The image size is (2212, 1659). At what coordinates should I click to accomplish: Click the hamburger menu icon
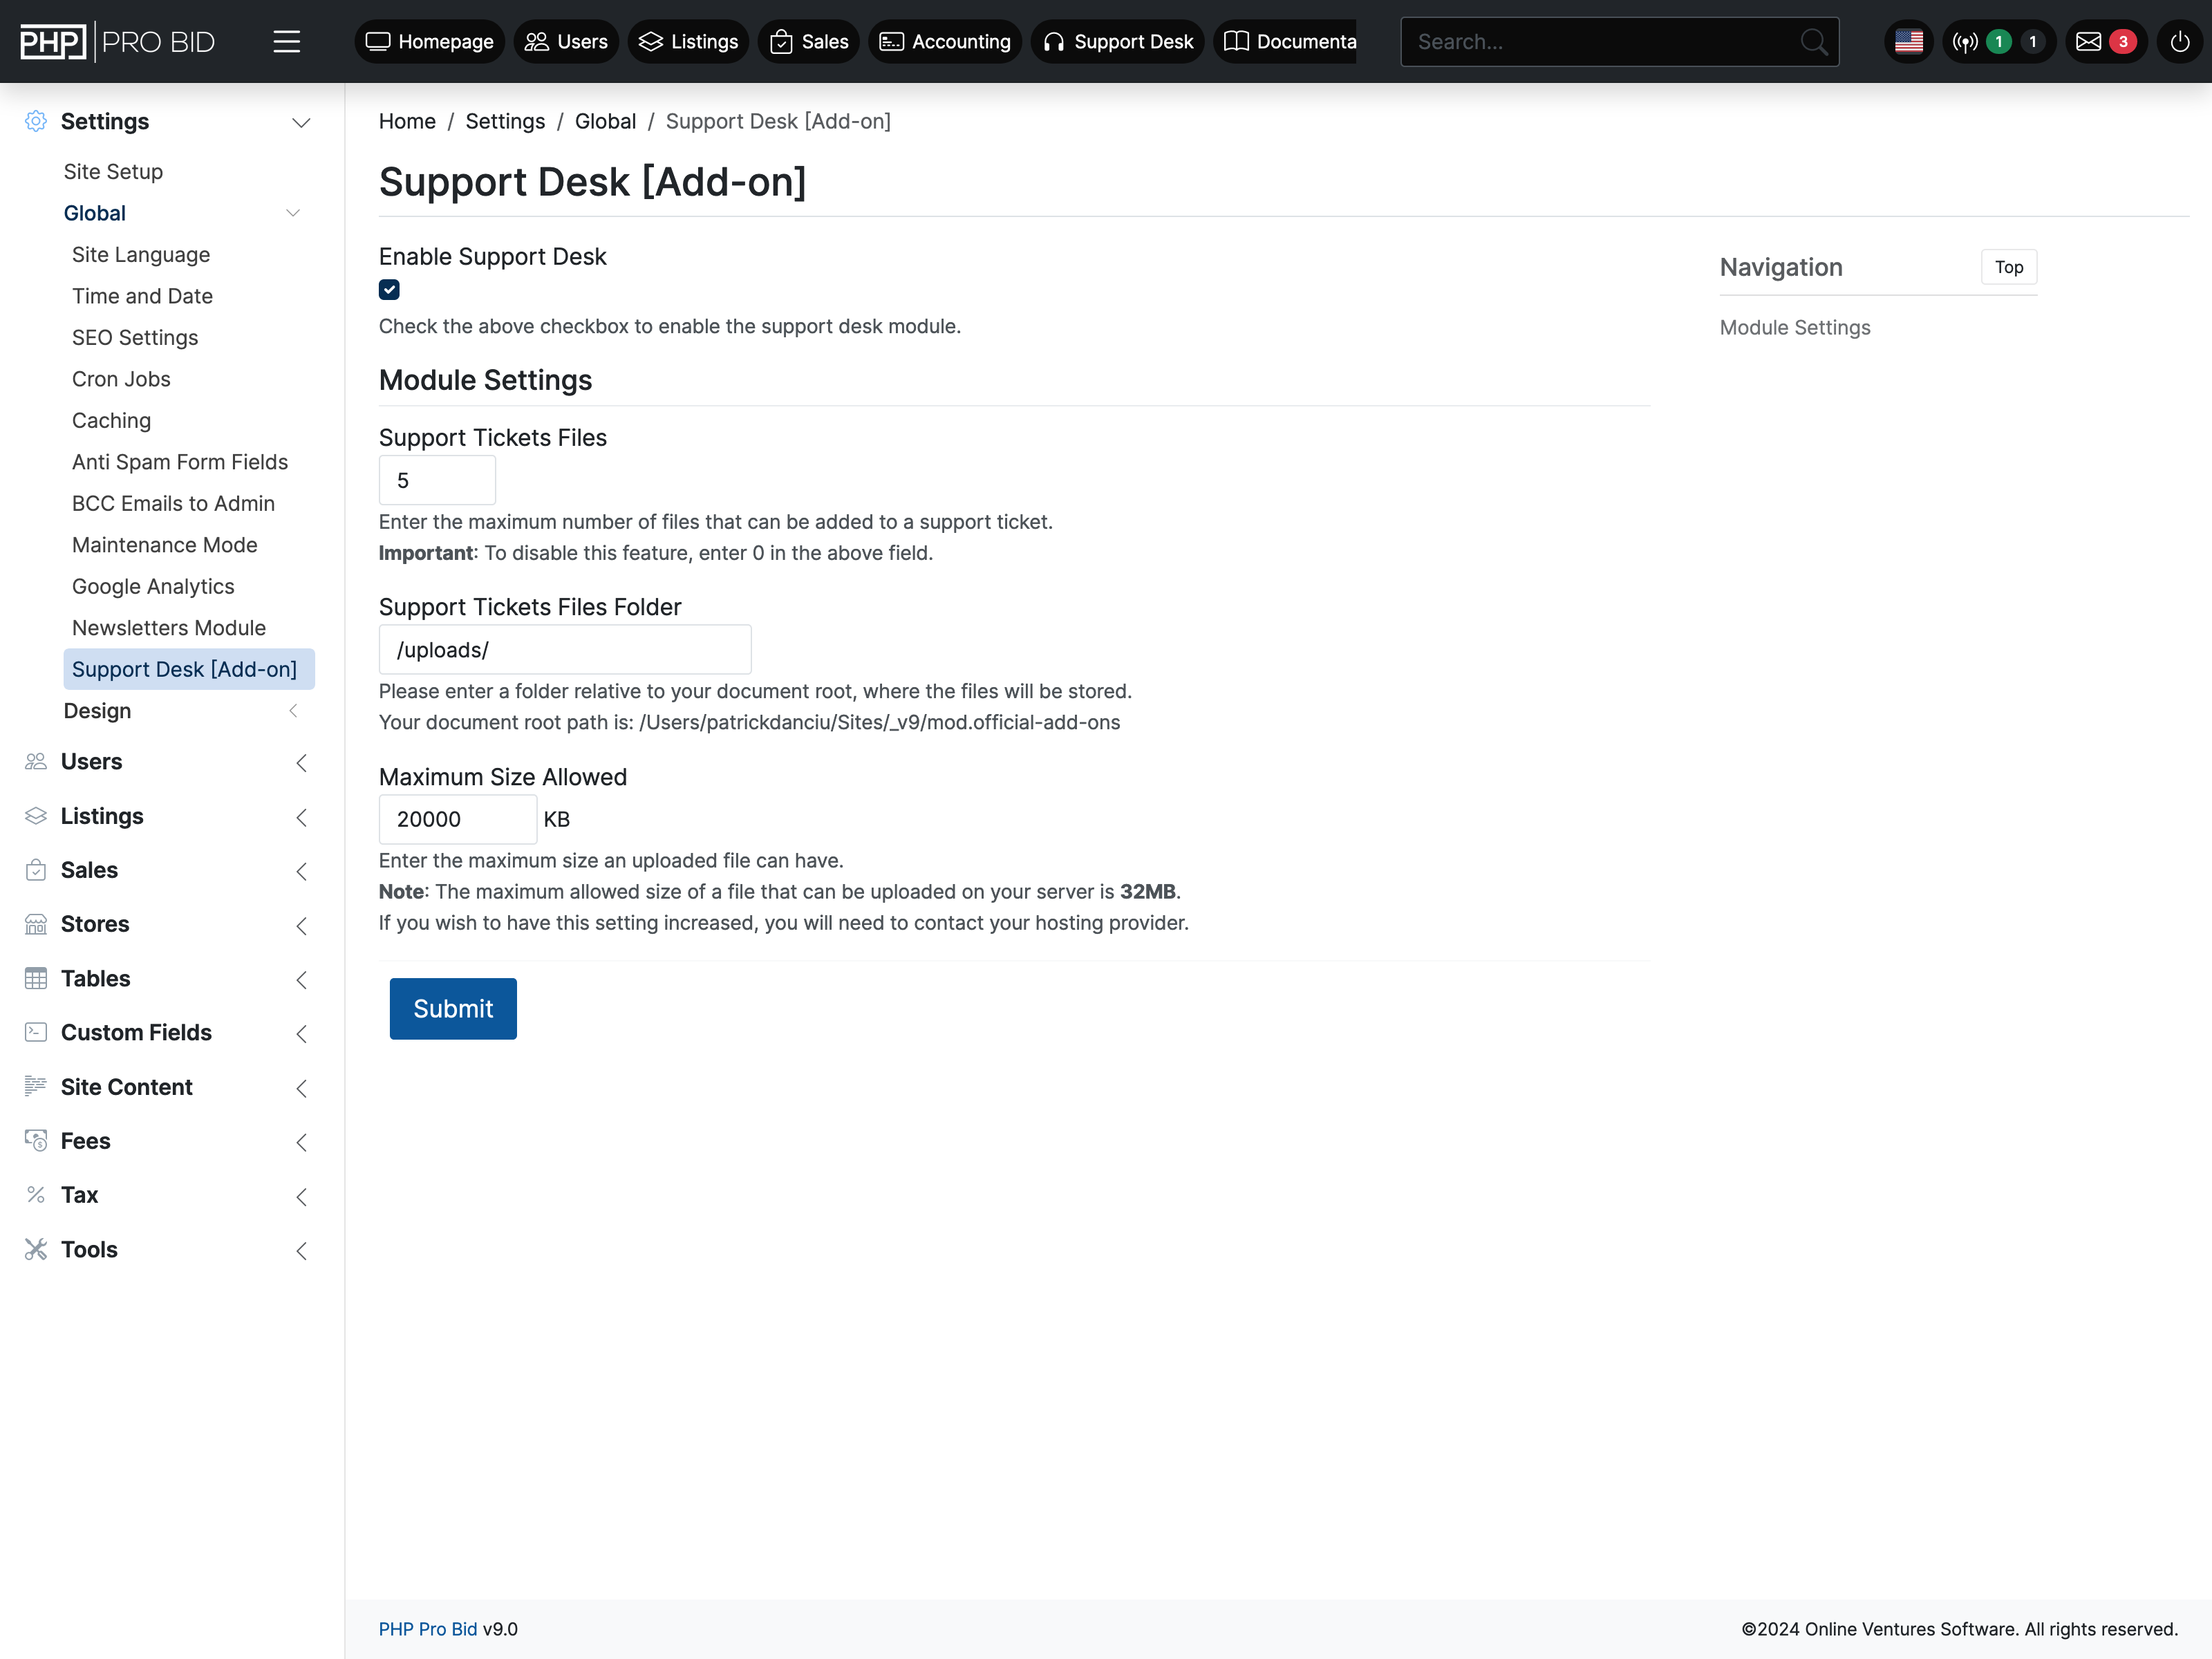click(x=287, y=42)
